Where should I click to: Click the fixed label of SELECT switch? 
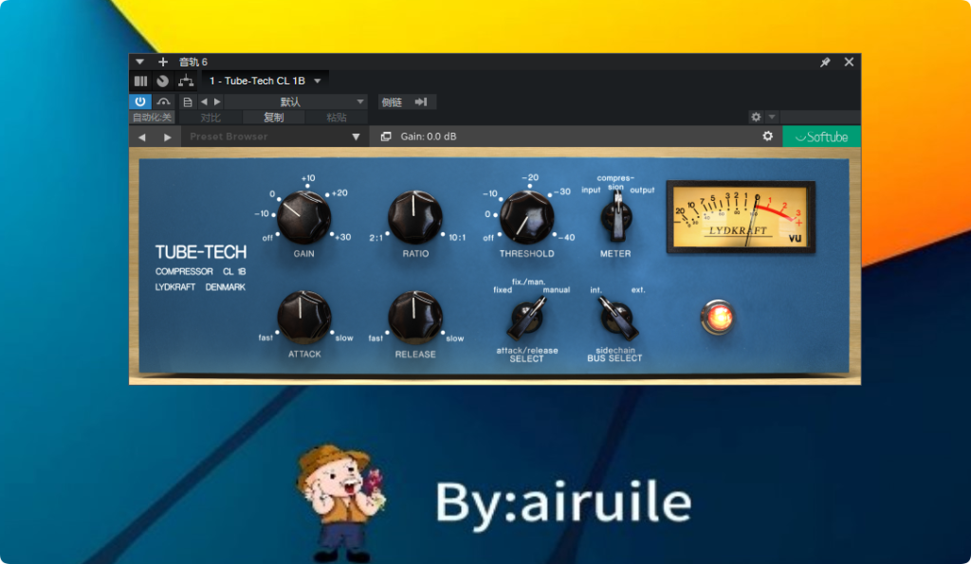point(503,290)
